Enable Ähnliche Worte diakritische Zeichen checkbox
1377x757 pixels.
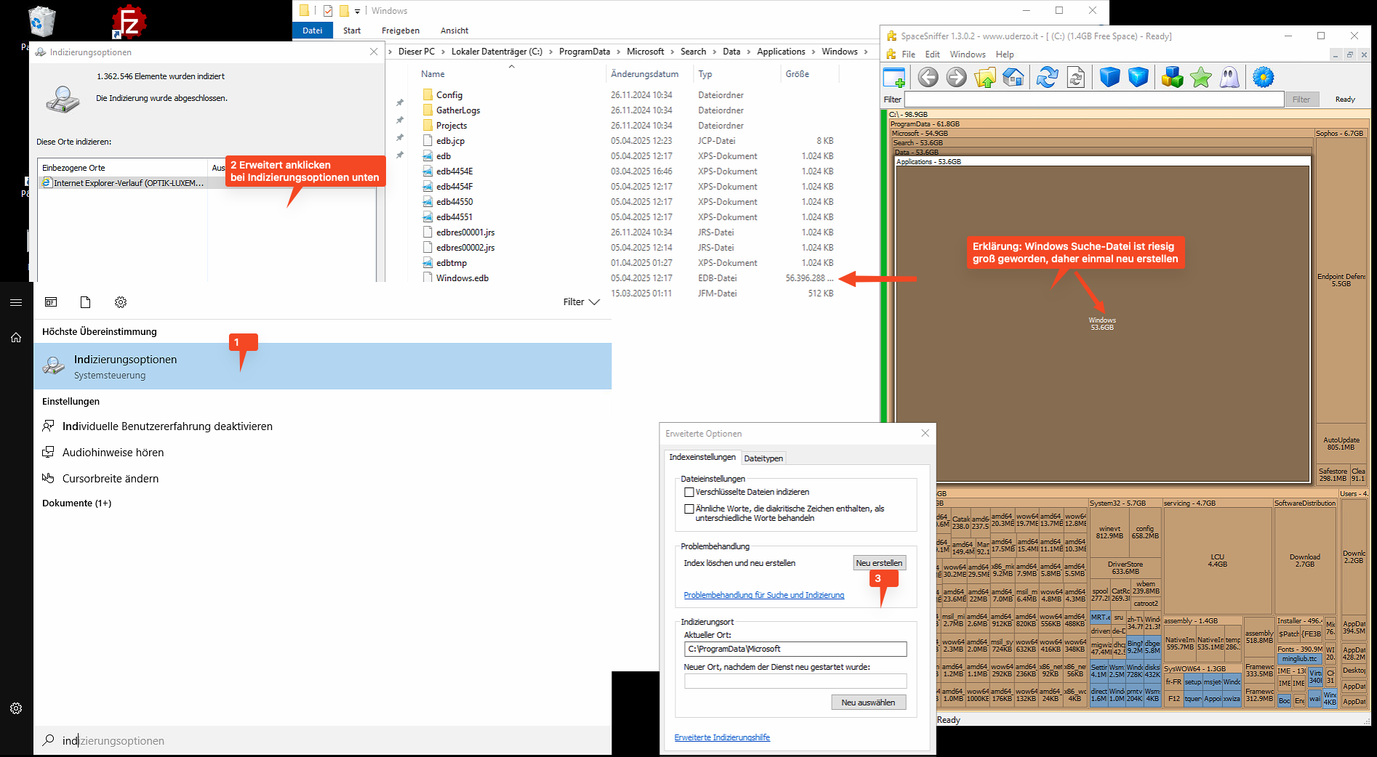click(x=689, y=509)
